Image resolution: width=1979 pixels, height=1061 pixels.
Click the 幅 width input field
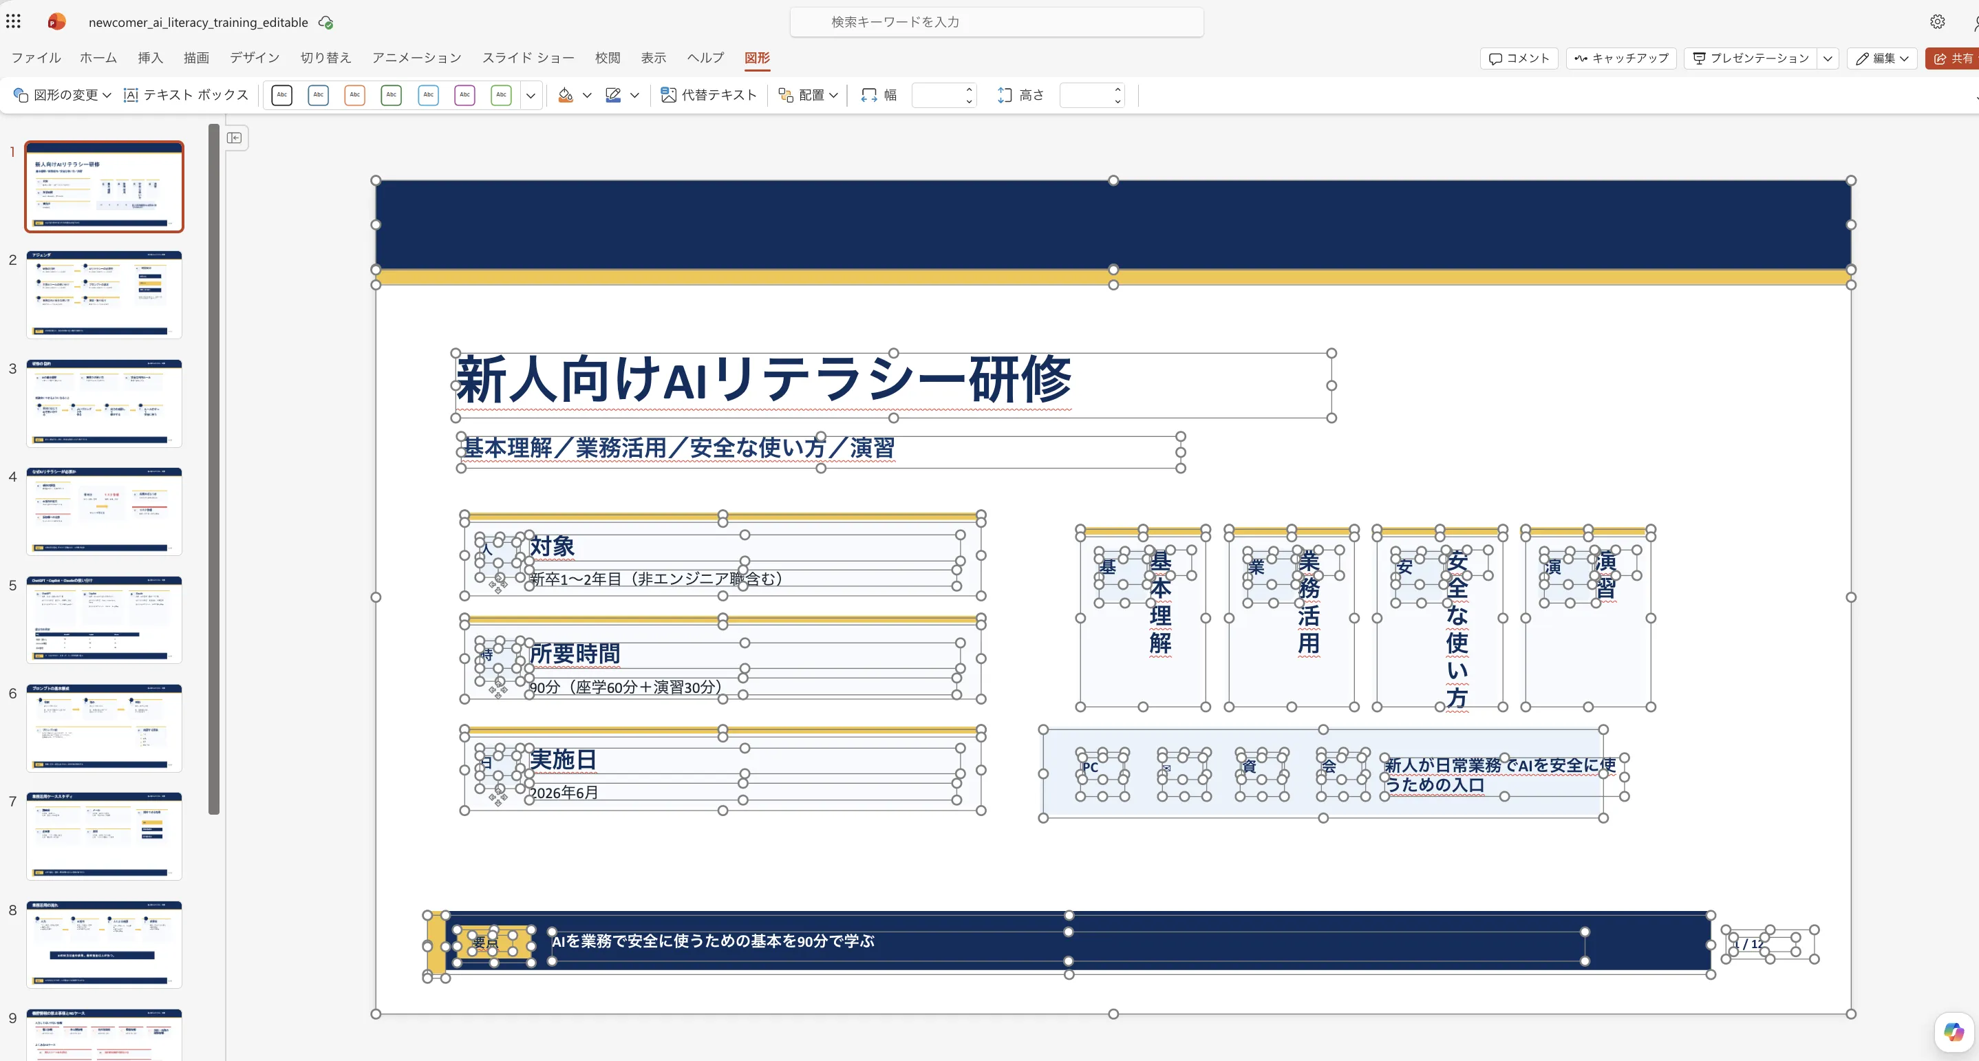tap(937, 95)
